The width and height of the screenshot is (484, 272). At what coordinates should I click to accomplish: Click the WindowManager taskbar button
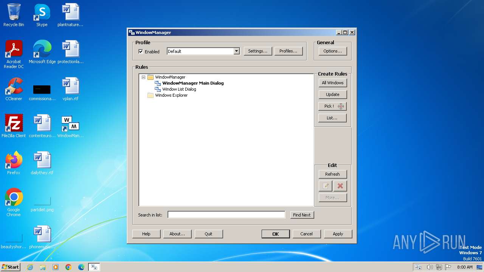point(94,267)
